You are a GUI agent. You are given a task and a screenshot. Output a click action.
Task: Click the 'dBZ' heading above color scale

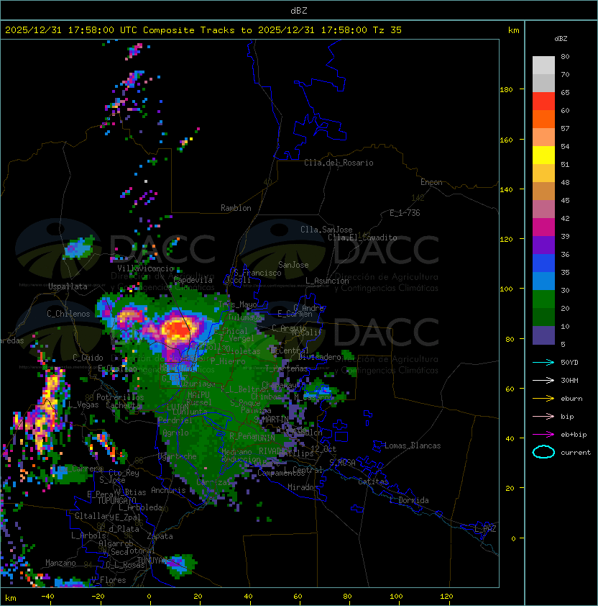[x=561, y=39]
